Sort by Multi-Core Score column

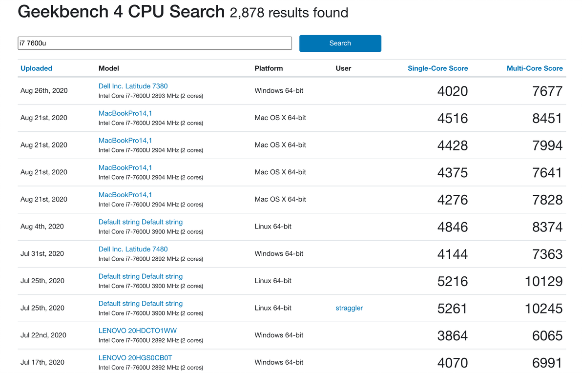pos(535,68)
